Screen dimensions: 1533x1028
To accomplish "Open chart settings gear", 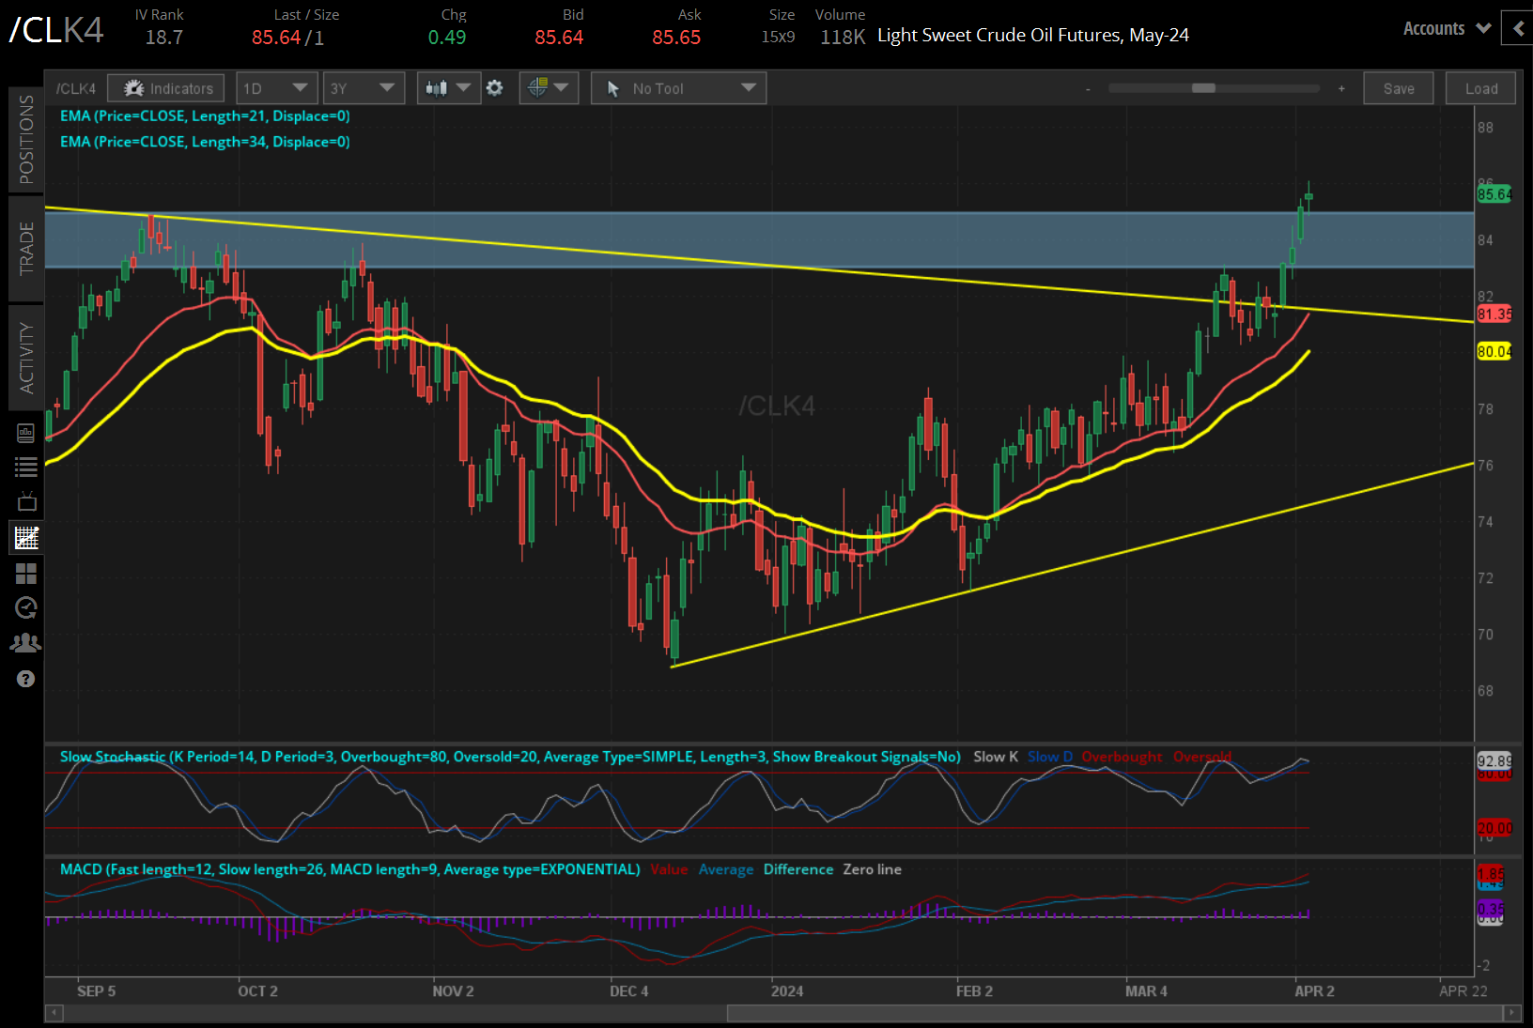I will click(x=495, y=88).
